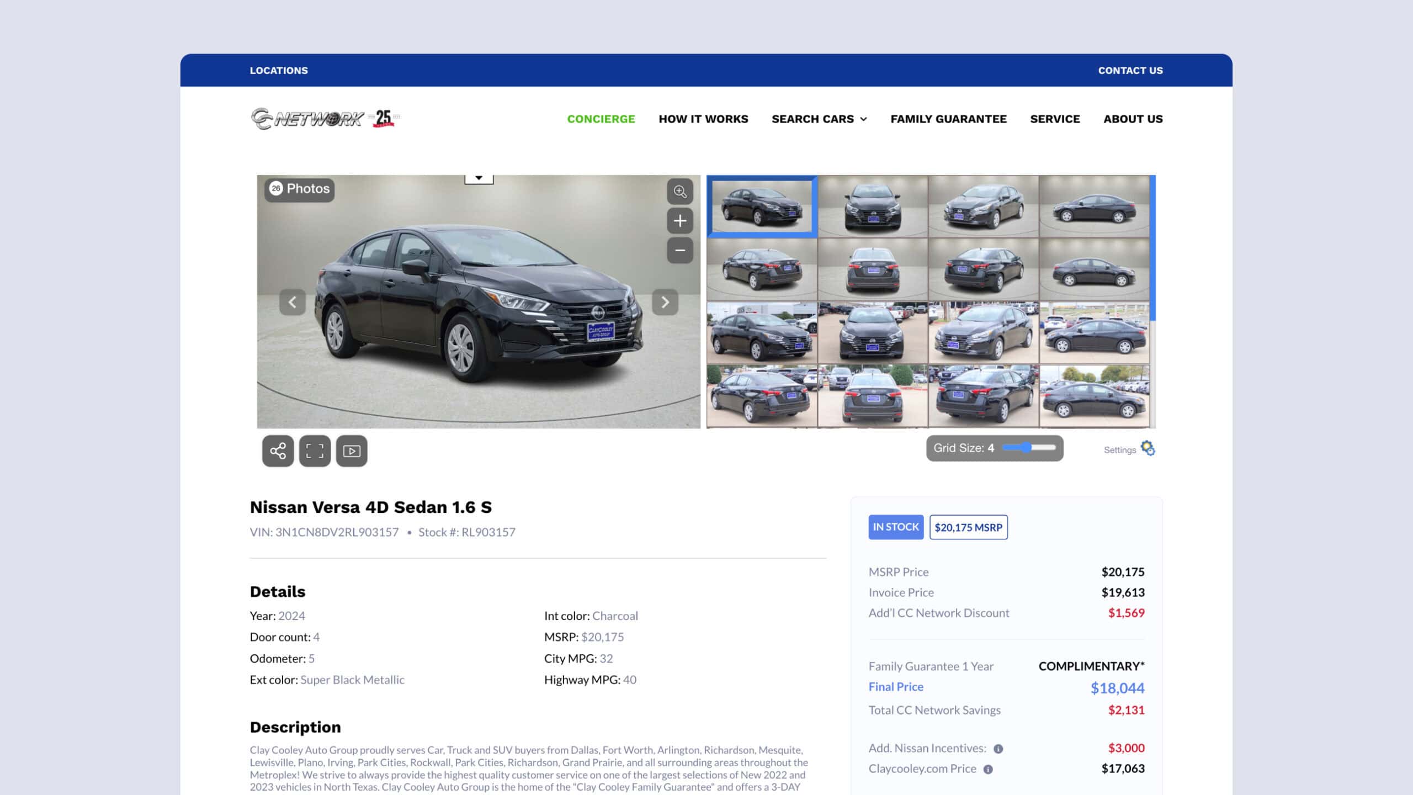Select outdoor rear-quarter thumbnail starting fourth row
1413x795 pixels.
coord(762,396)
